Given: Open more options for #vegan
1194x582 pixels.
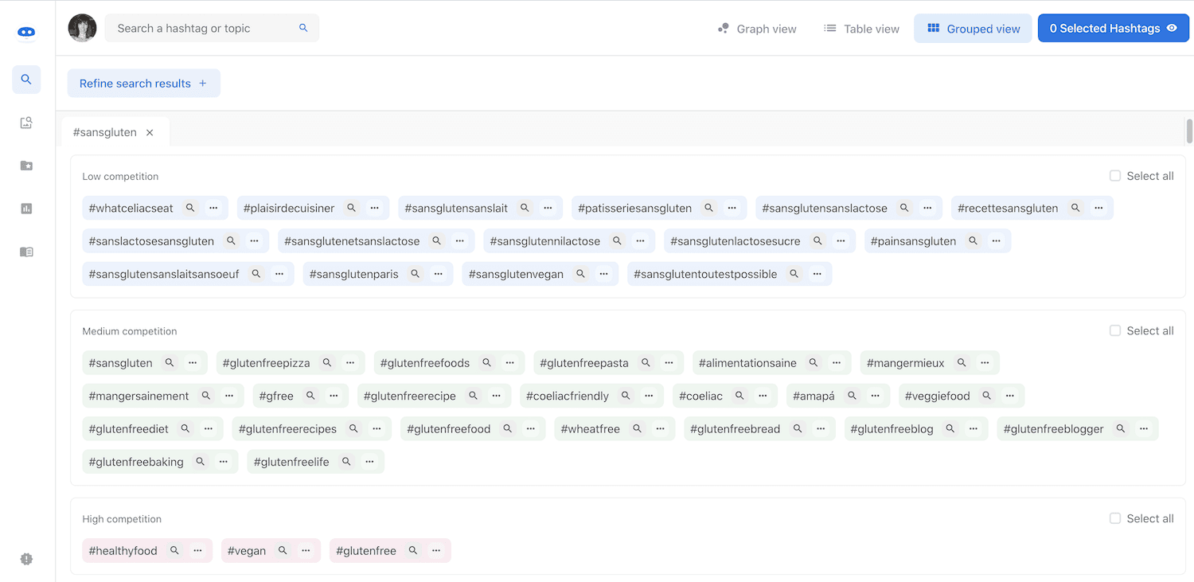Looking at the screenshot, I should point(306,551).
